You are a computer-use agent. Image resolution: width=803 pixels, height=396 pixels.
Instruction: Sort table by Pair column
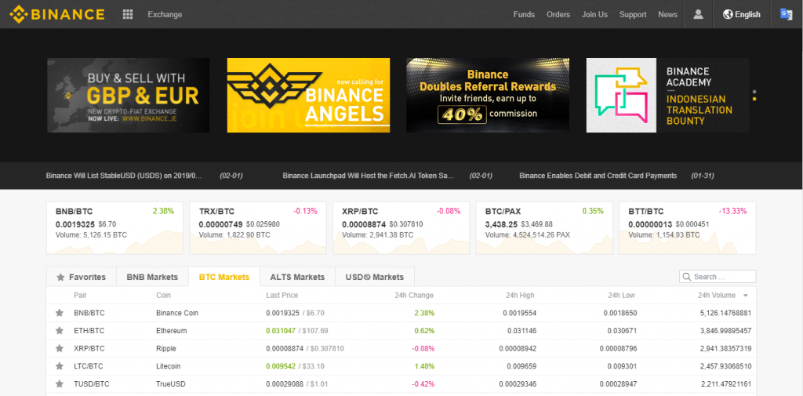81,296
